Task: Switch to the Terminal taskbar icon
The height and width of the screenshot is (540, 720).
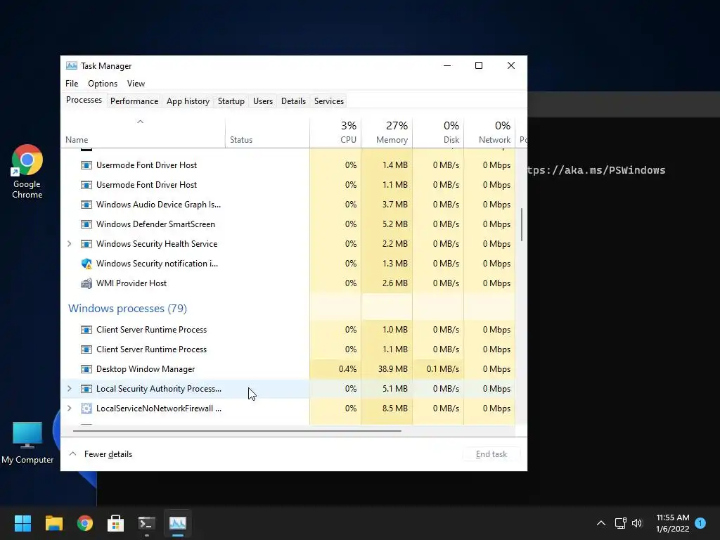Action: tap(146, 523)
